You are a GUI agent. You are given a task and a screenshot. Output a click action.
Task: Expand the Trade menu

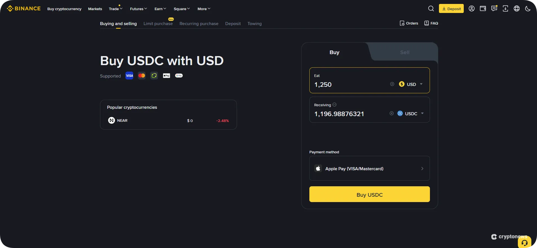pyautogui.click(x=116, y=9)
